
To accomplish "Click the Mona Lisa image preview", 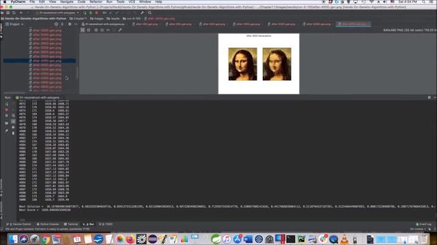I will (259, 63).
